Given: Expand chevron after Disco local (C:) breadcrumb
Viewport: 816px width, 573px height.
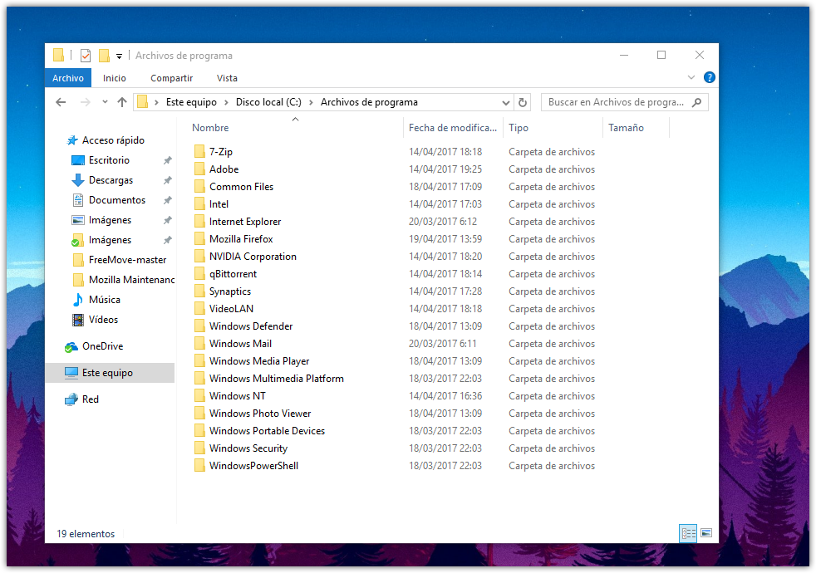Looking at the screenshot, I should [x=312, y=102].
